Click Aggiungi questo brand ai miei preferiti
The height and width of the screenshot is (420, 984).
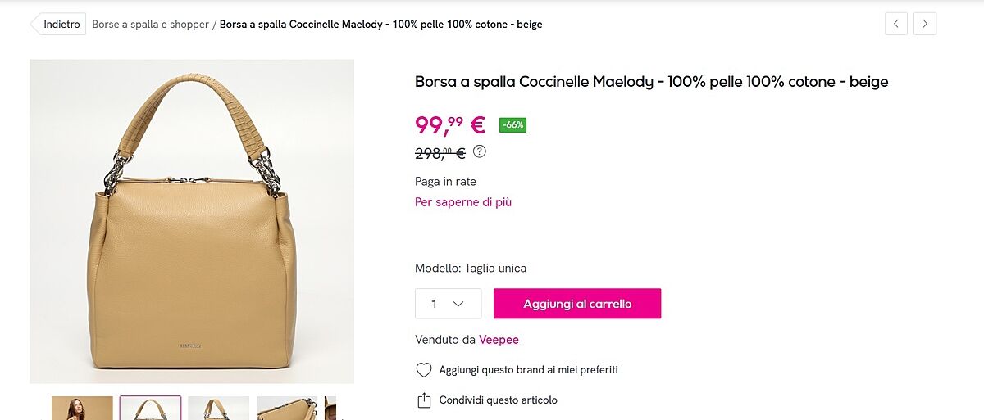528,370
